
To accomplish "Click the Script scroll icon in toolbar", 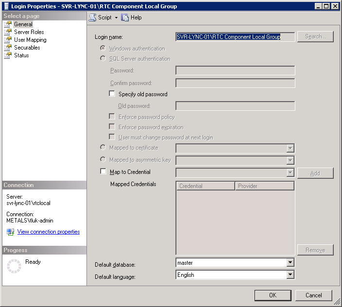I will point(92,17).
